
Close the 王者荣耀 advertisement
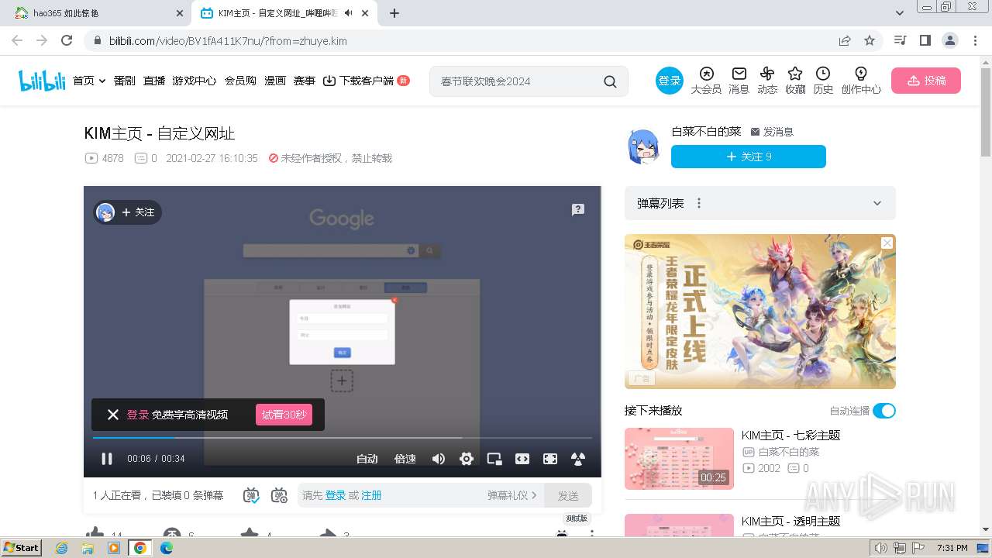[887, 243]
